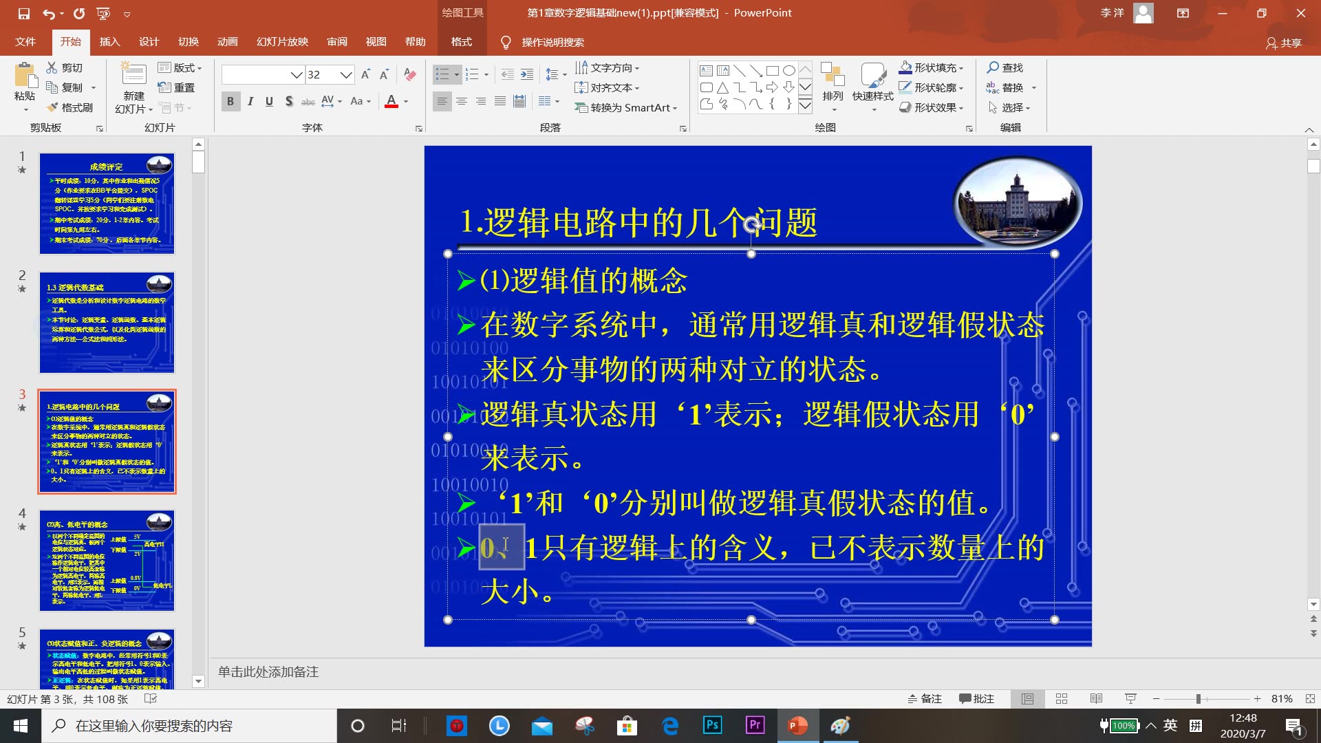Toggle underline formatting
The height and width of the screenshot is (743, 1321).
269,101
